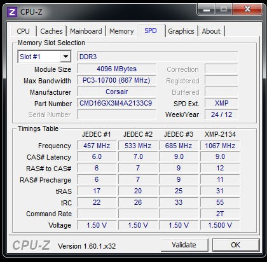Expand the Slot #1 dropdown arrow

click(65, 57)
